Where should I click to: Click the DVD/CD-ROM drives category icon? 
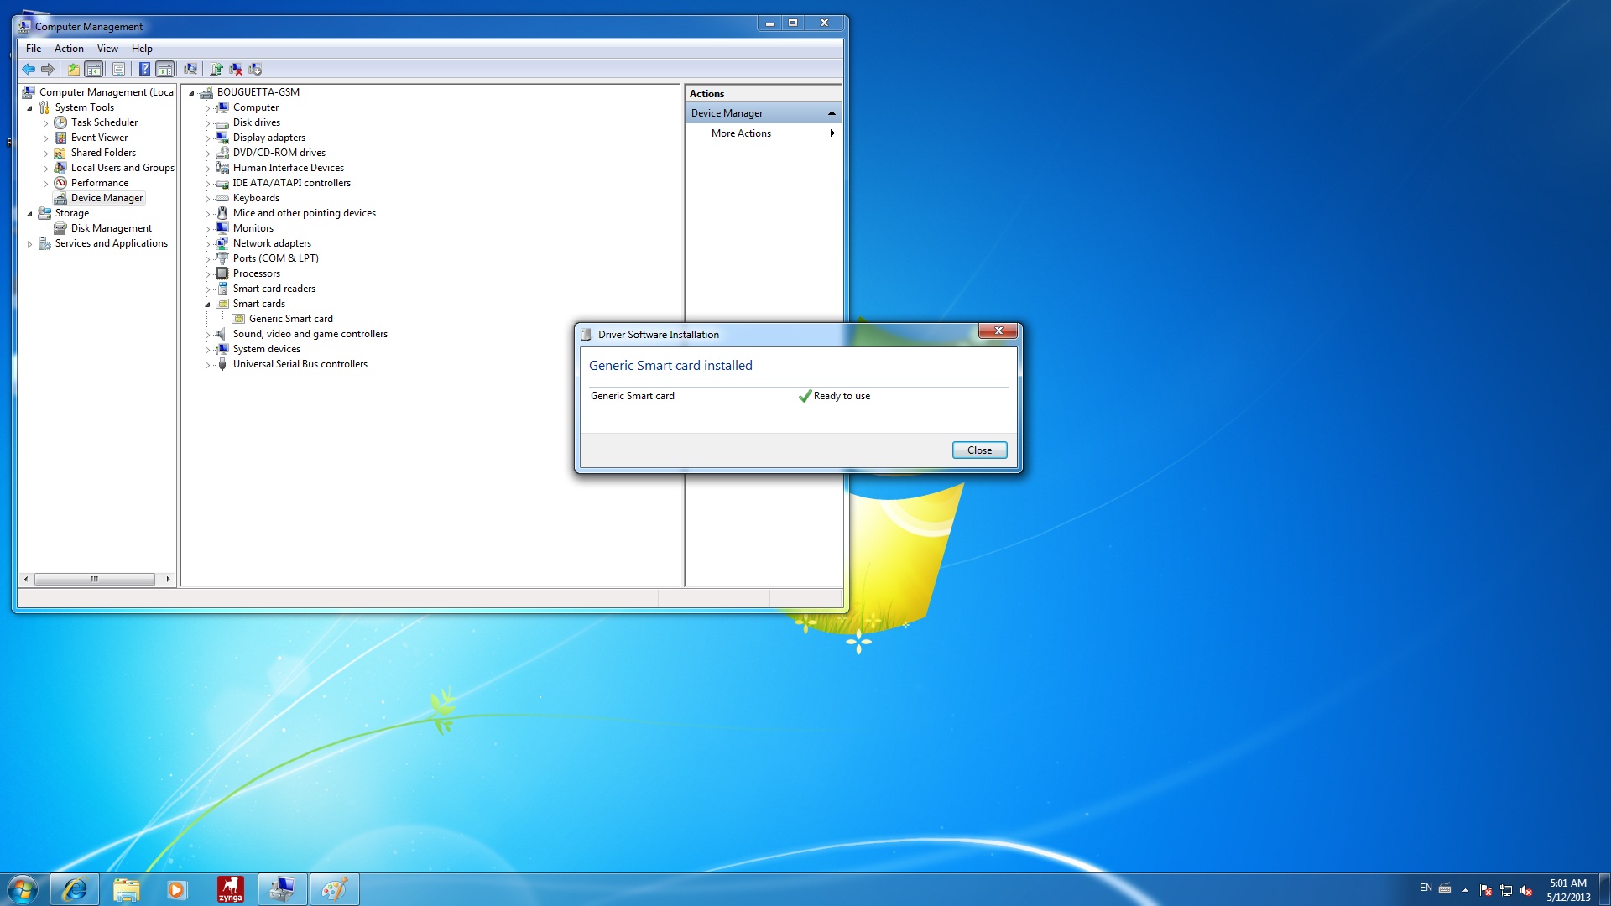(x=222, y=153)
